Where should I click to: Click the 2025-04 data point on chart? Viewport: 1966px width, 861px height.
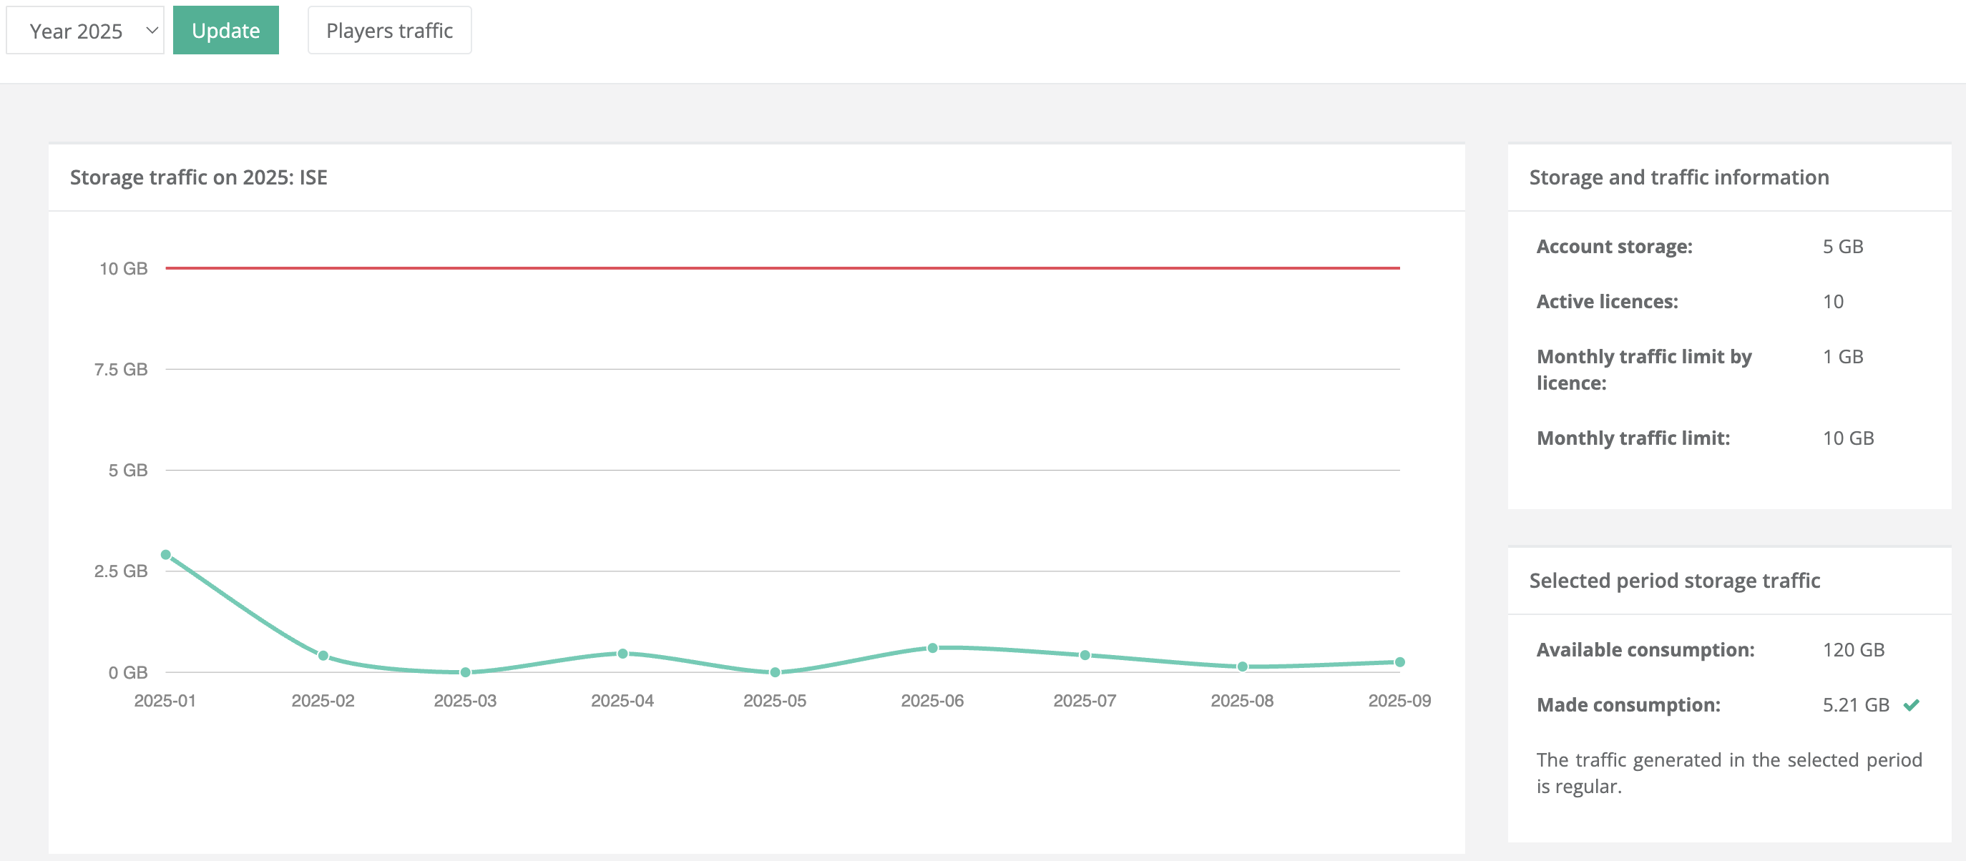pyautogui.click(x=622, y=654)
